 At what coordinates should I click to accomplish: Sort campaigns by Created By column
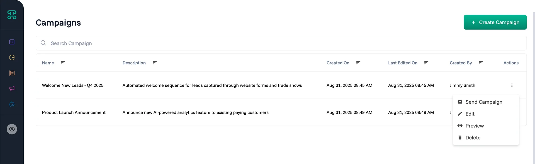tap(481, 63)
